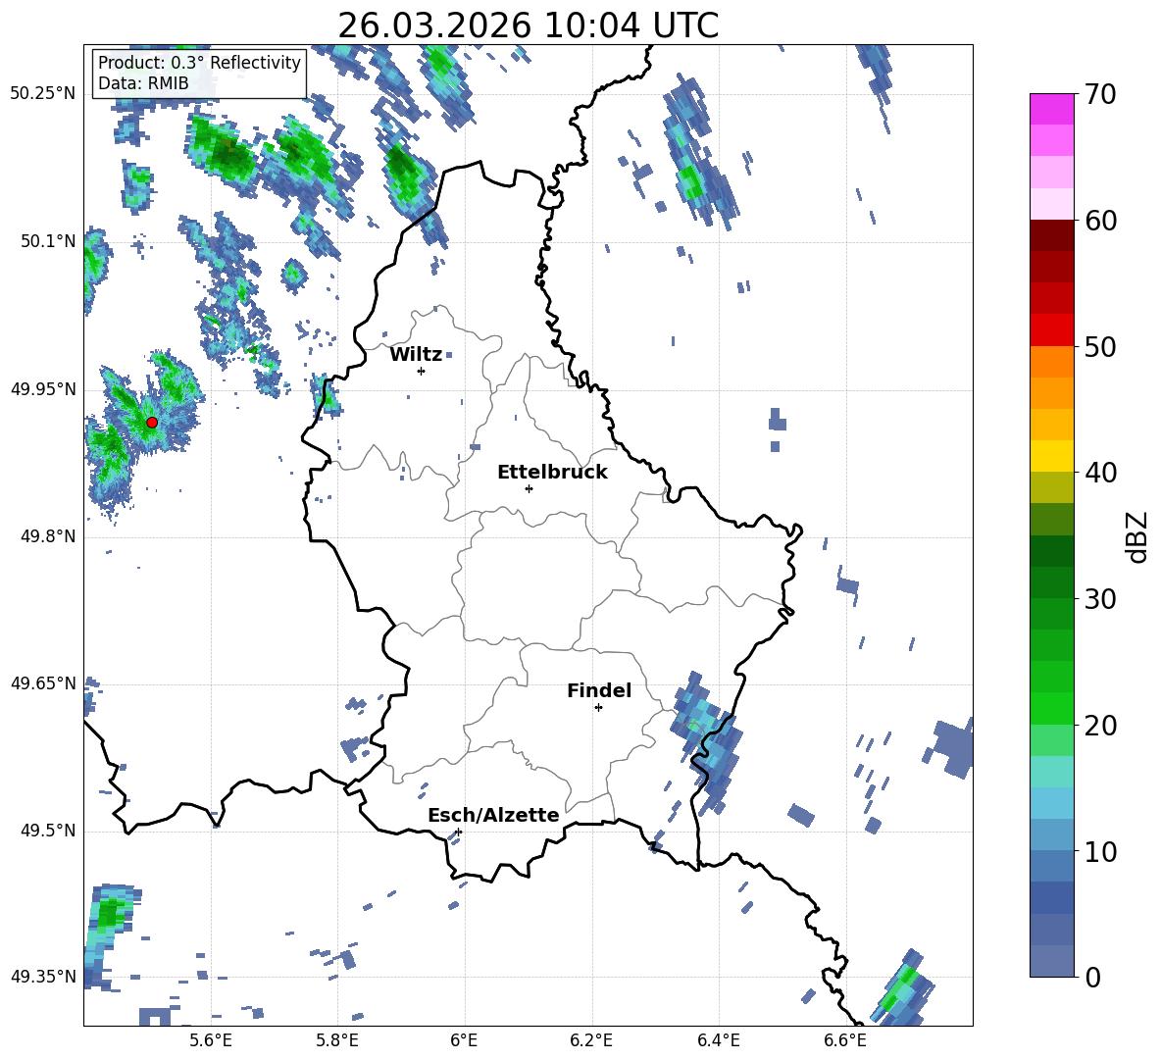
Task: Click the 50 colorbar tick label
Action: coord(1100,347)
